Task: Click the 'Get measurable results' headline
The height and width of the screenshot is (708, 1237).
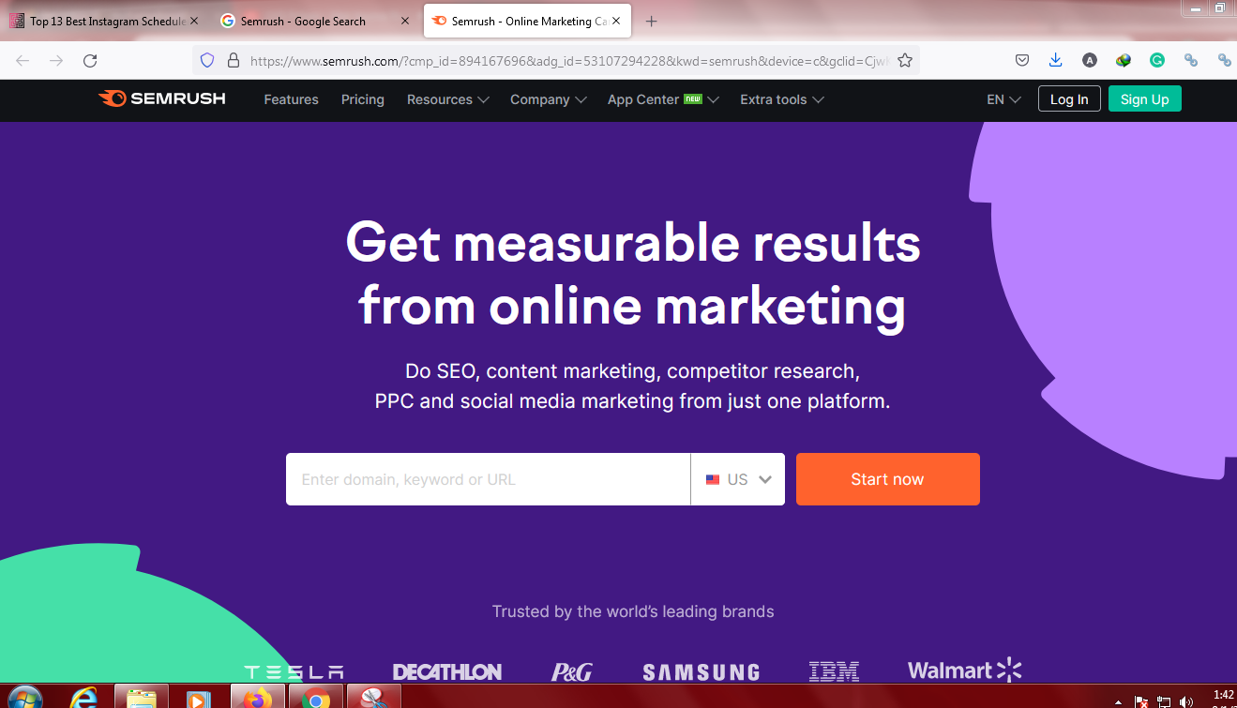Action: [633, 274]
